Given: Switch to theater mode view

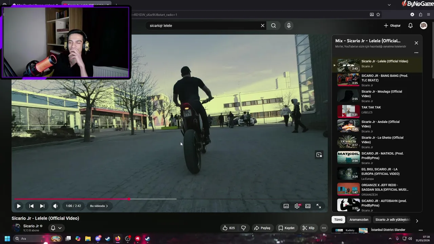Looking at the screenshot, I should click(x=308, y=206).
